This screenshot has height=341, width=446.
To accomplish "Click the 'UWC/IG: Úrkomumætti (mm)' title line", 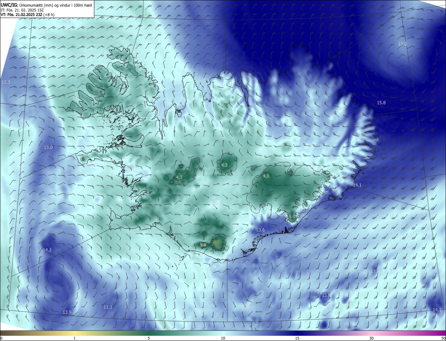I will pos(46,5).
